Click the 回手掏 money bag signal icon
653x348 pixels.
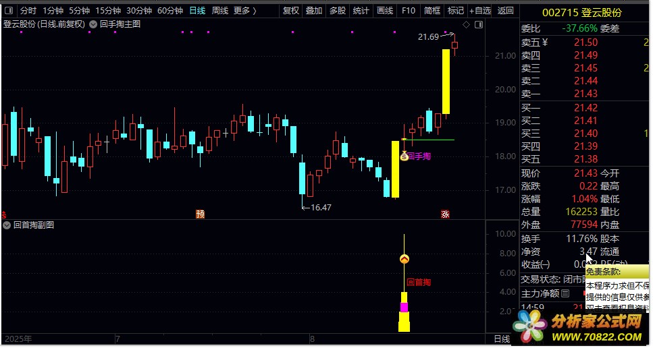tap(404, 156)
